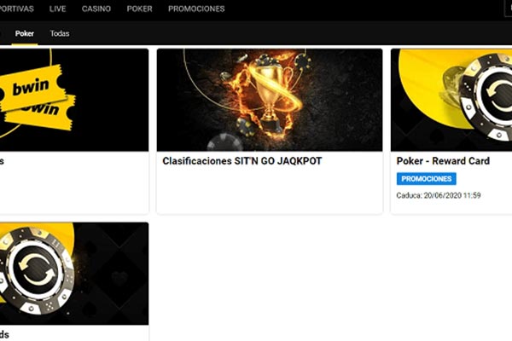Screen dimensions: 512x341
Task: Open the Poker - Reward Card title link
Action: click(x=443, y=161)
